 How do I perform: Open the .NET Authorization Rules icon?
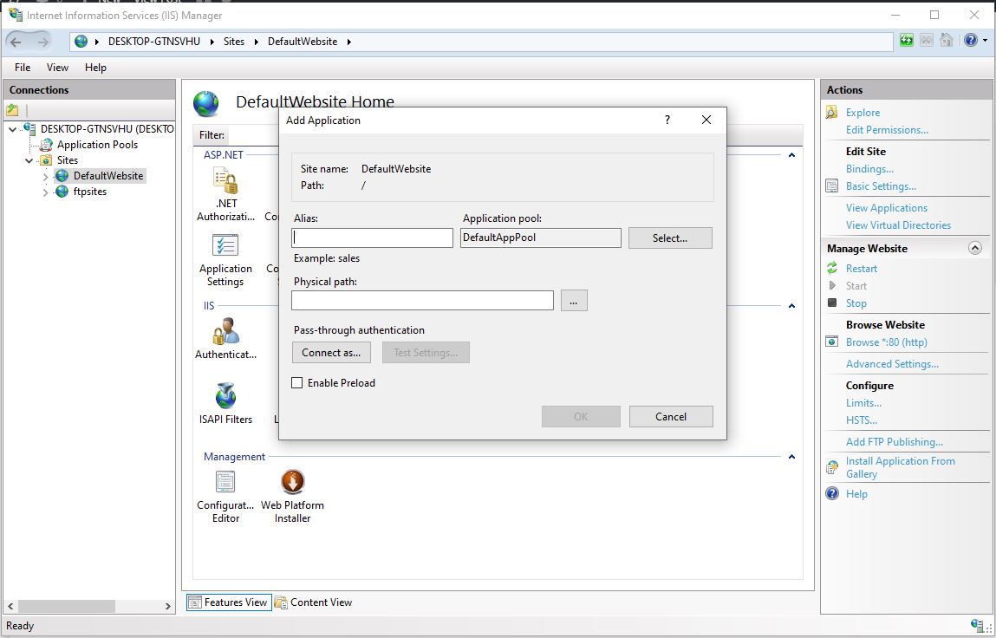[x=225, y=182]
